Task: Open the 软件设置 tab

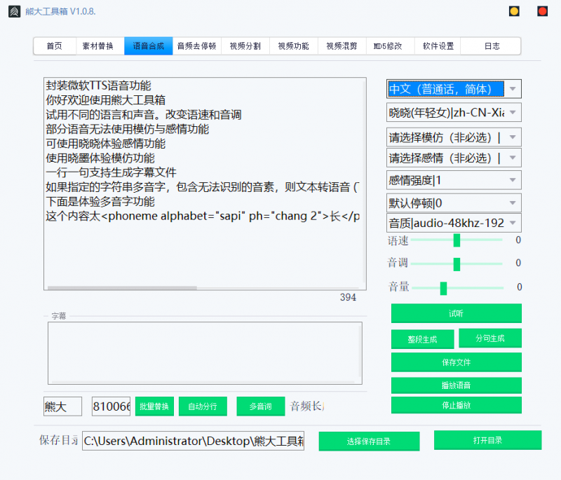Action: pos(436,46)
